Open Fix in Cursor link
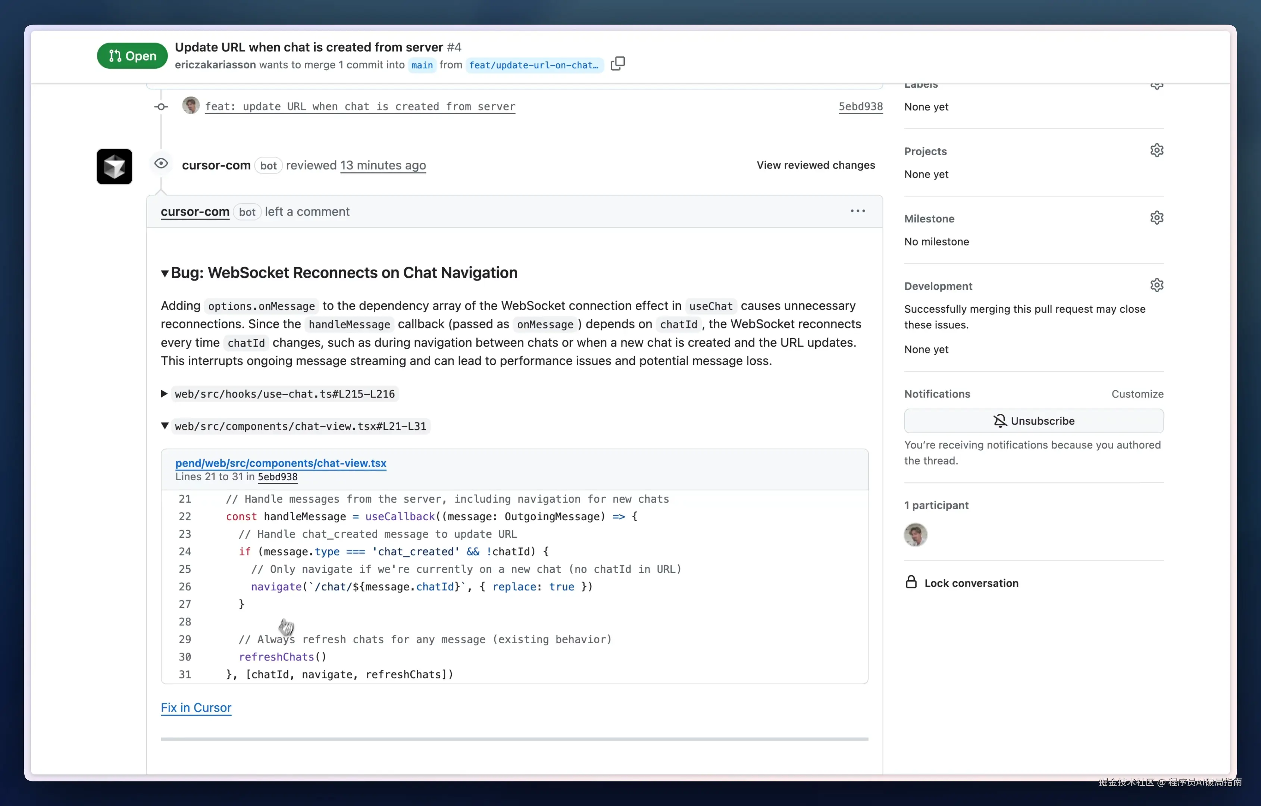Viewport: 1261px width, 806px height. point(196,707)
